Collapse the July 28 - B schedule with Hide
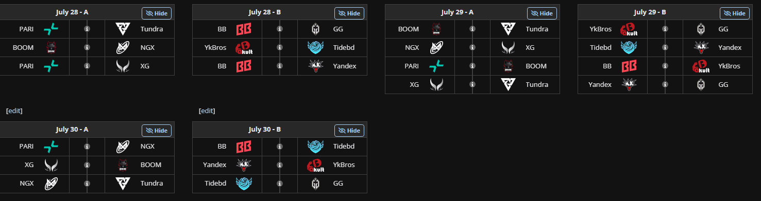 349,13
